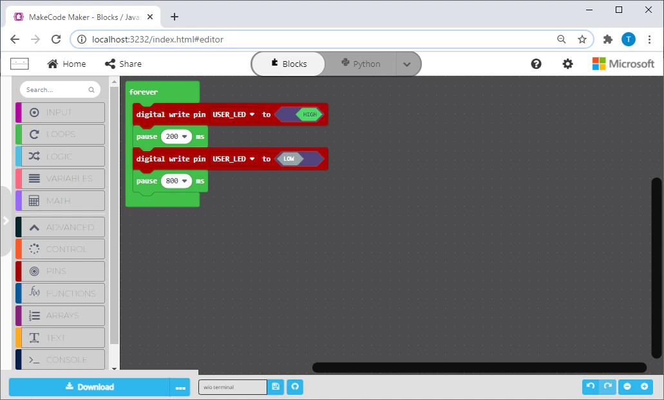Open the Console blocks category
The height and width of the screenshot is (400, 664).
pos(60,359)
